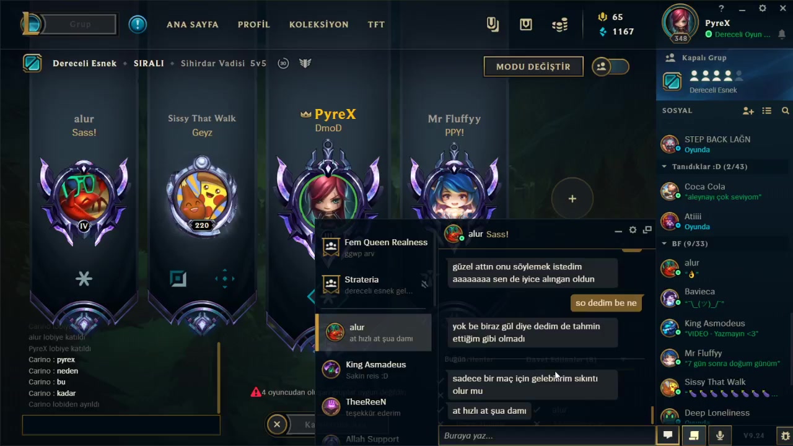
Task: Click the microphone voice icon
Action: (x=720, y=435)
